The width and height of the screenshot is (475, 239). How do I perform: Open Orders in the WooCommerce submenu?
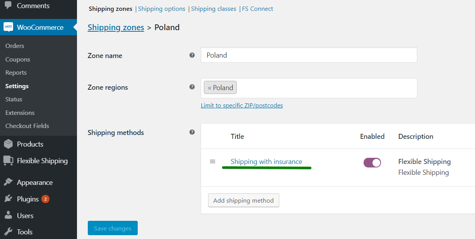[15, 46]
